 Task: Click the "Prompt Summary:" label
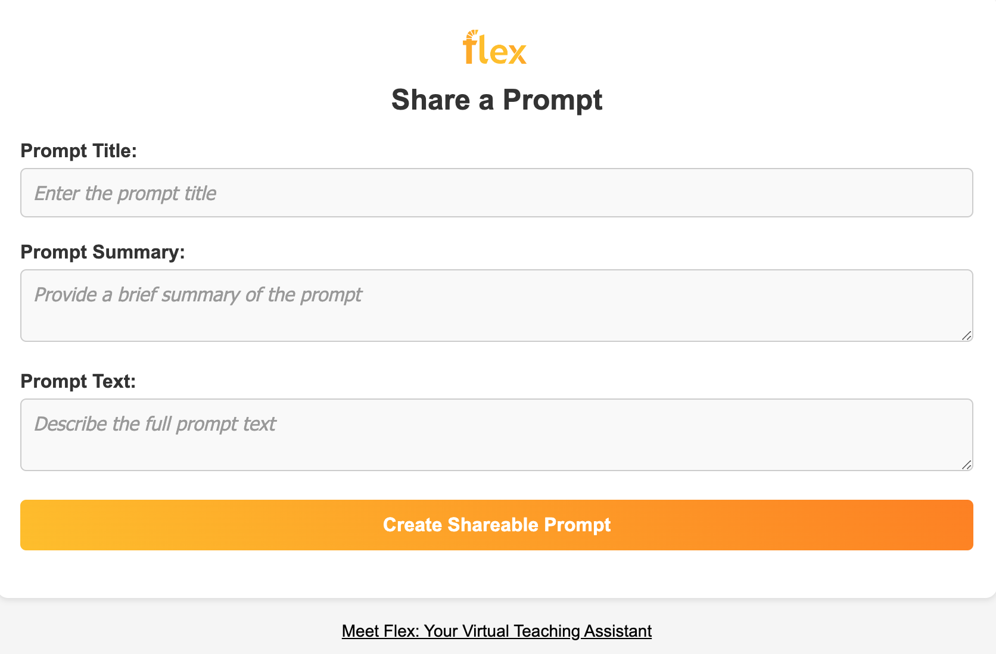click(102, 252)
